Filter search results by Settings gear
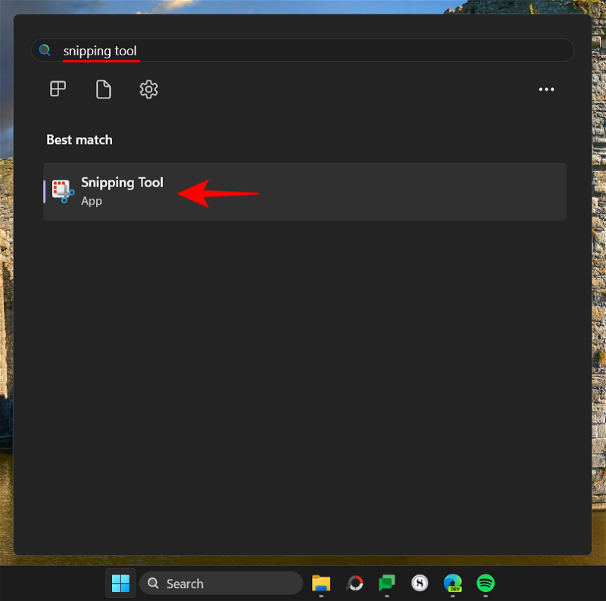The image size is (606, 601). click(148, 89)
